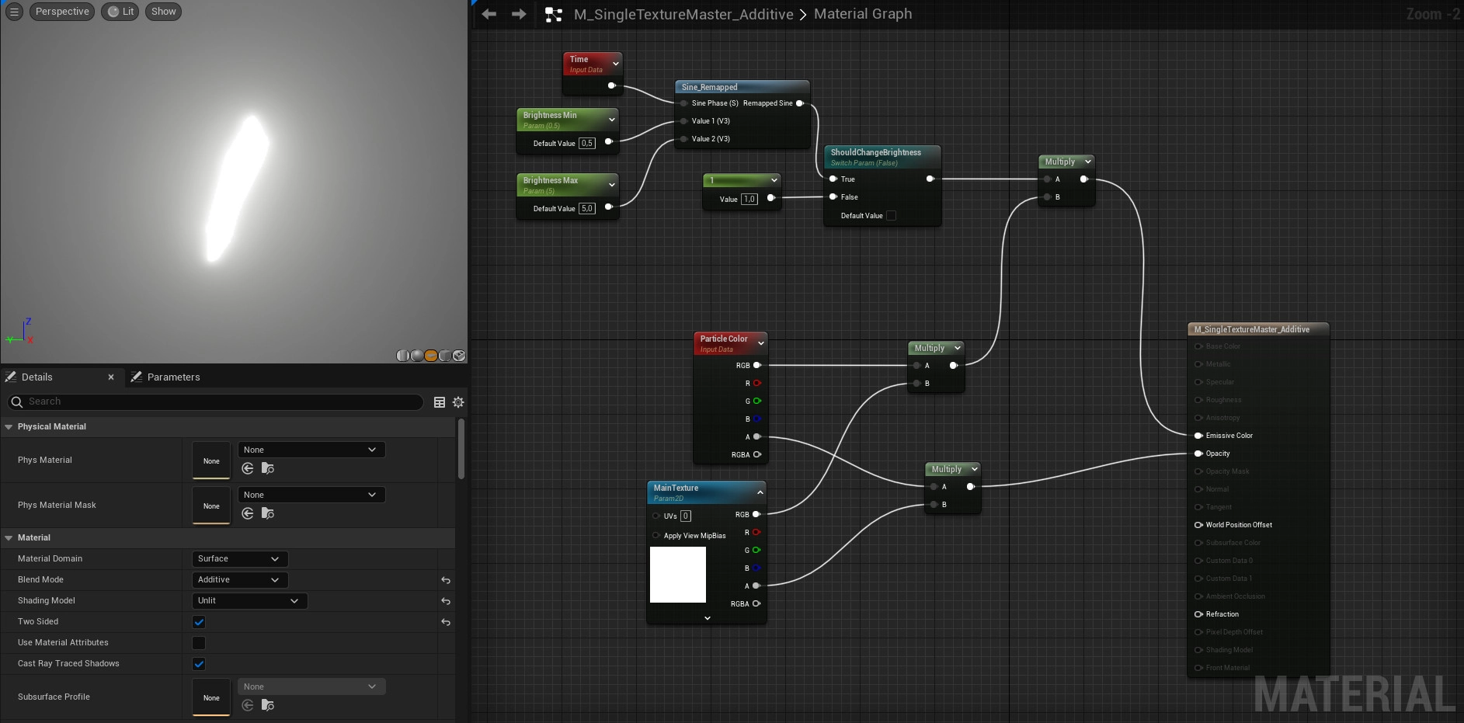Toggle the Two Sided checkbox
1464x723 pixels.
pyautogui.click(x=199, y=622)
